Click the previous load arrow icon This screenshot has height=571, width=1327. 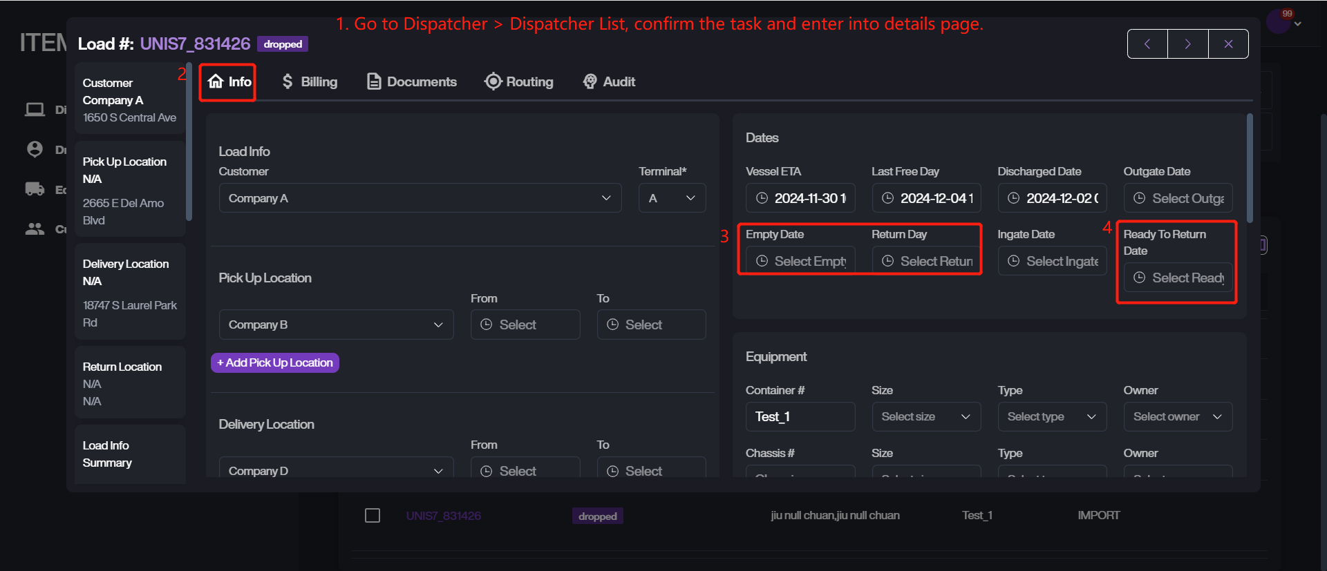coord(1147,44)
